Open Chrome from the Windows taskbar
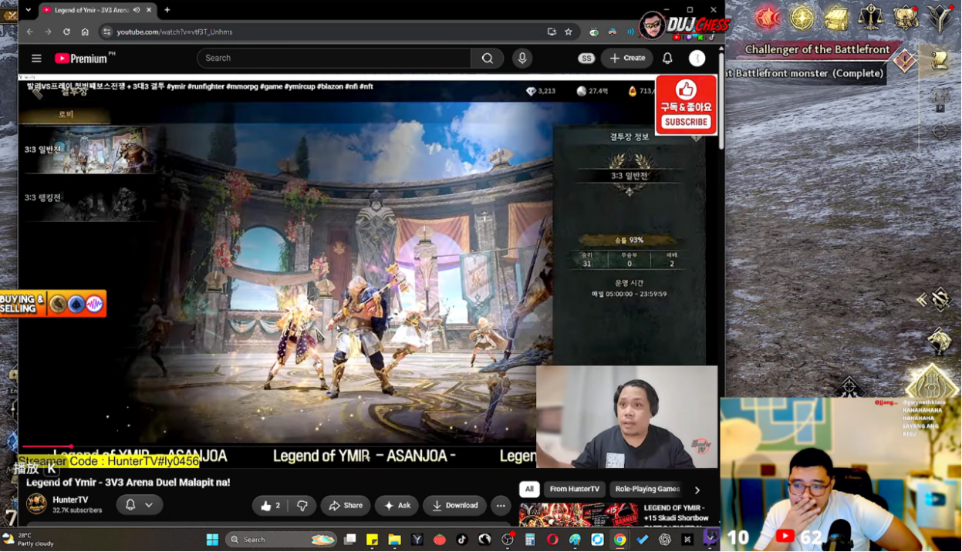 tap(619, 540)
